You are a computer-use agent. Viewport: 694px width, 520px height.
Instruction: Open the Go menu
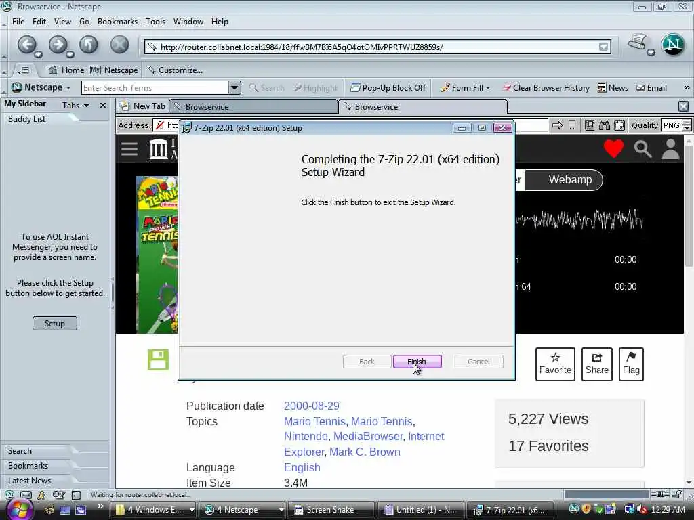point(84,22)
